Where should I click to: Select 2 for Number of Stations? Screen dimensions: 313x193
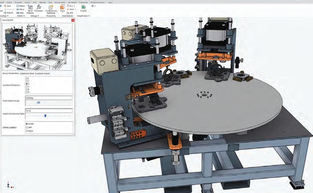(27, 81)
